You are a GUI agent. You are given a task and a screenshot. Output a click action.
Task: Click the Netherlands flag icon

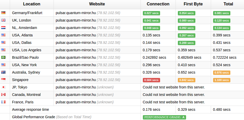pyautogui.click(x=3, y=28)
